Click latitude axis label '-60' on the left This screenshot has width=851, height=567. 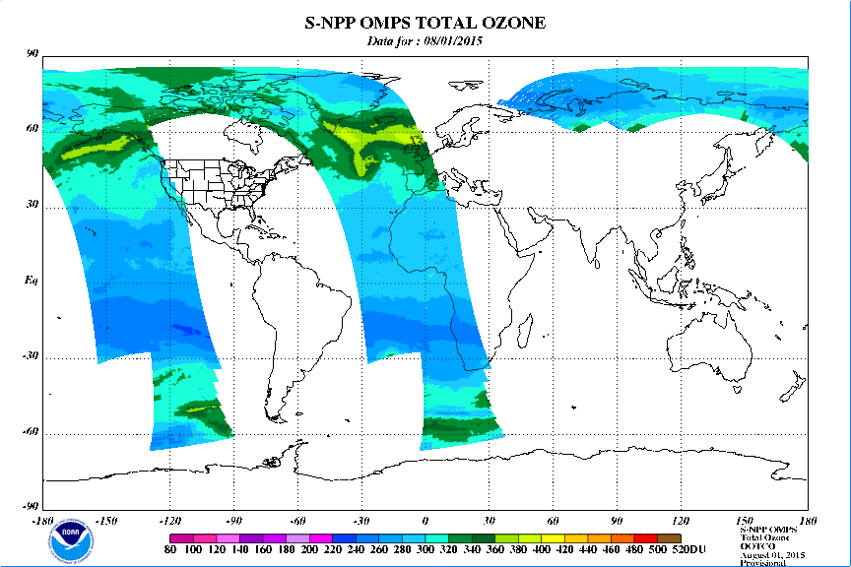(30, 431)
